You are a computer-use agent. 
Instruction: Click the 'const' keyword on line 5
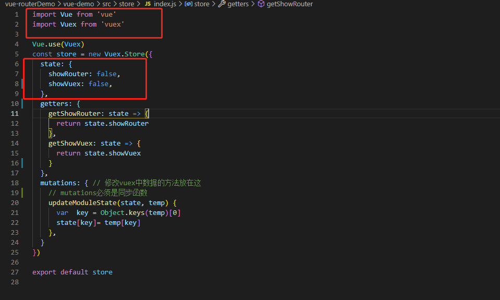coord(42,54)
